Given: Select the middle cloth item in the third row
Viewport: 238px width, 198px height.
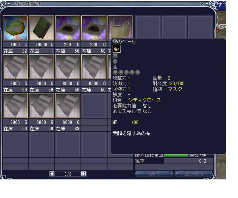Looking at the screenshot, I should coord(42,106).
